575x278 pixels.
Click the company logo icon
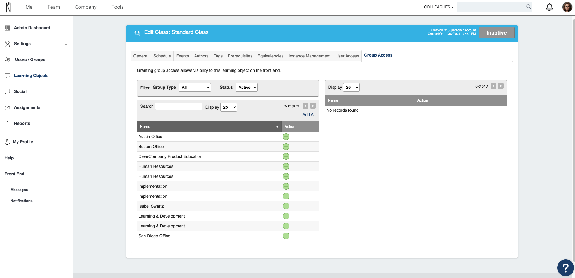(x=8, y=7)
